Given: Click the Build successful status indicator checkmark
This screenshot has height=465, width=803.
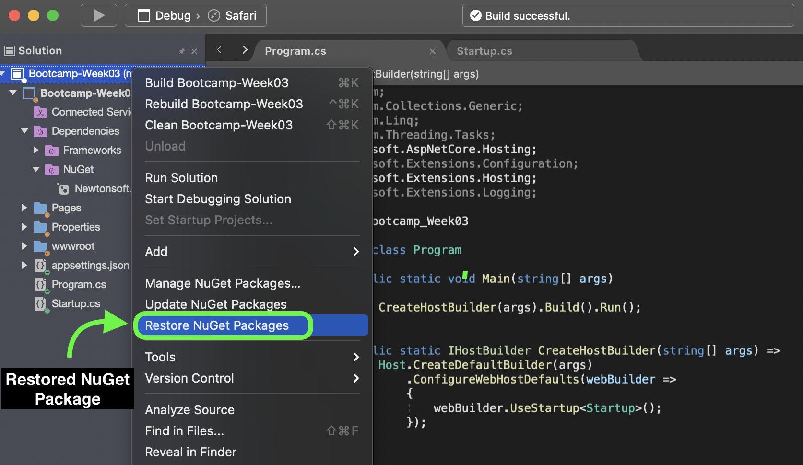Looking at the screenshot, I should (475, 15).
